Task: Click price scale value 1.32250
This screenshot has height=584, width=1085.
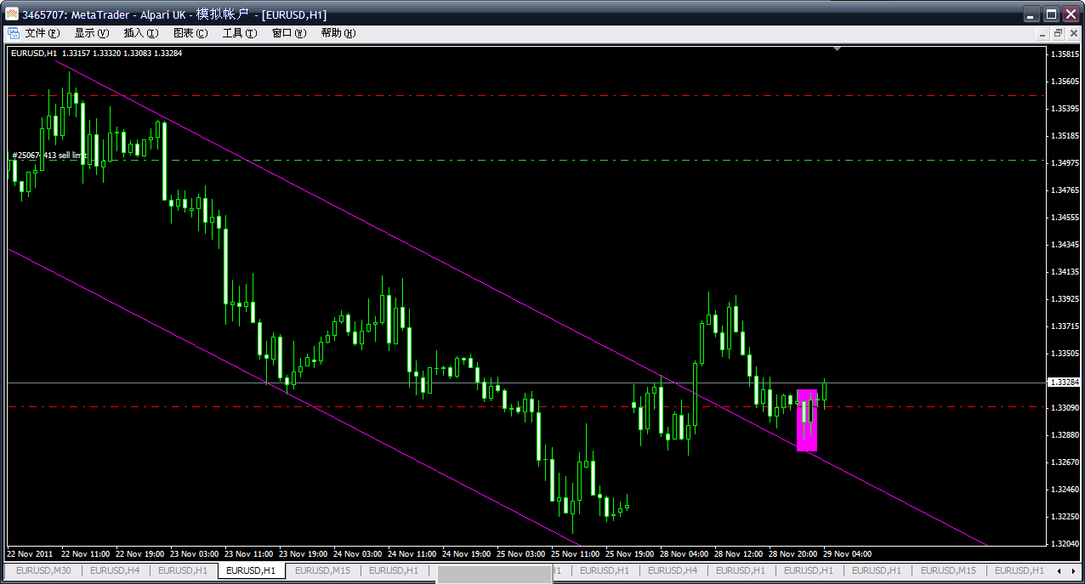Action: (1065, 517)
